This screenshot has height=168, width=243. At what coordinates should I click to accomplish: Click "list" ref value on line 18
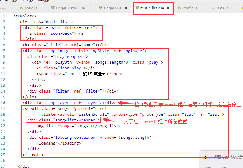click(x=213, y=114)
